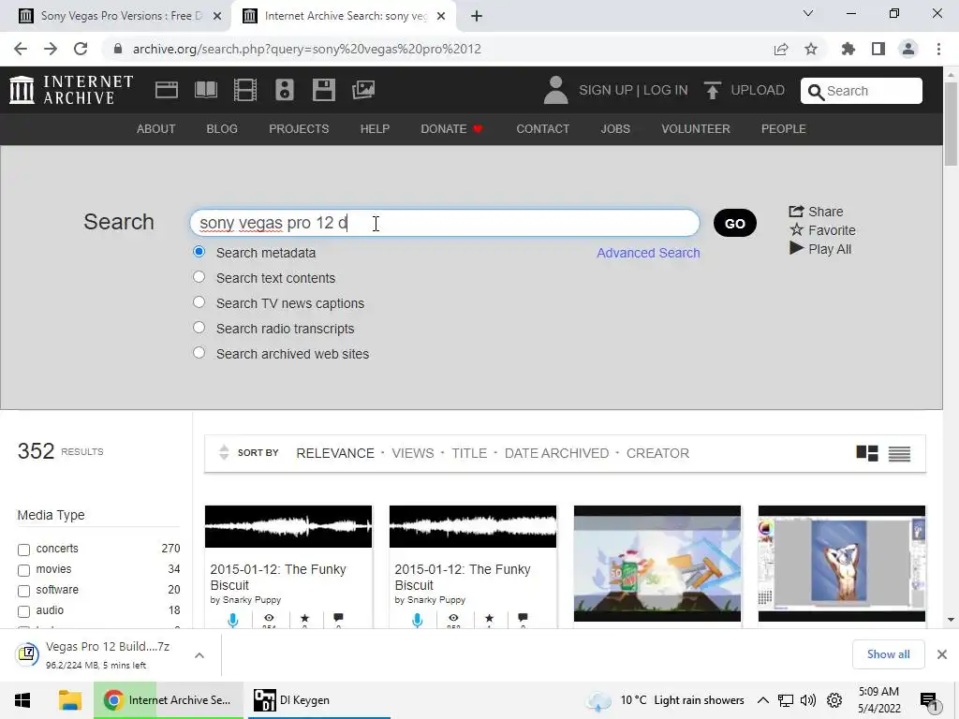Select Search metadata radio button

click(199, 252)
